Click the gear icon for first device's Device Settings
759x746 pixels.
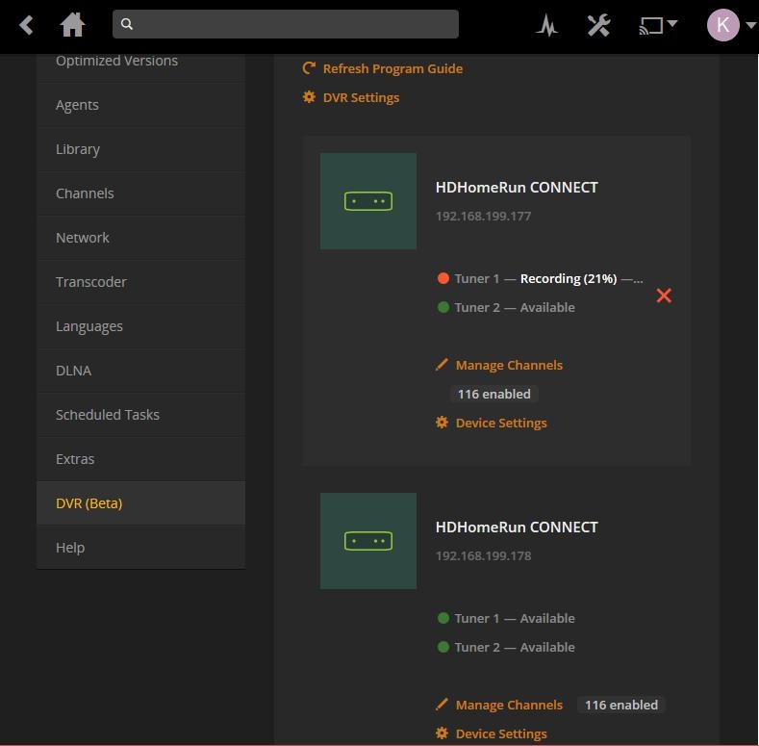pos(442,423)
